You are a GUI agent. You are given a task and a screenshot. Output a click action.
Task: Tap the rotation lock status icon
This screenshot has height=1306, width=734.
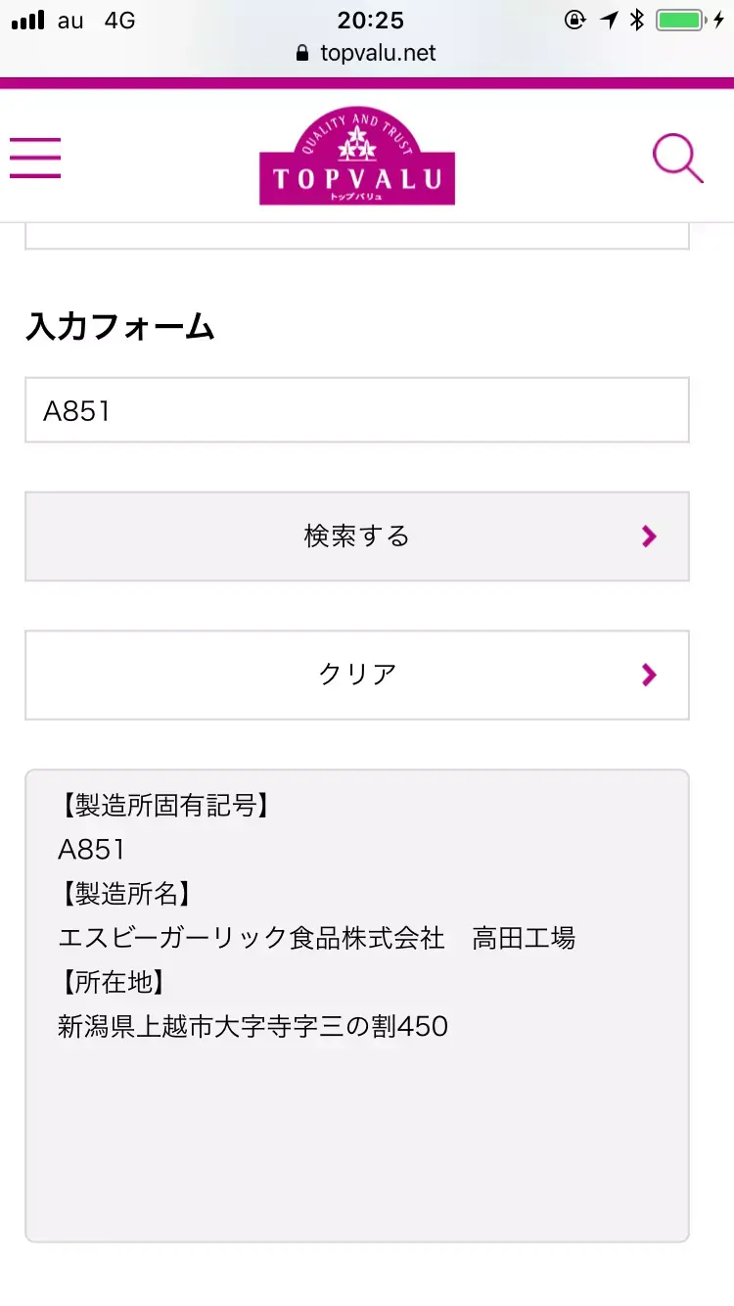tap(575, 21)
